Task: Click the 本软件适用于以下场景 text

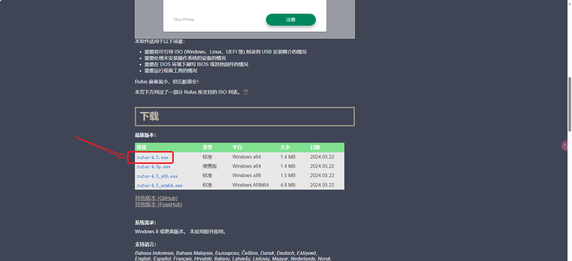Action: [160, 42]
